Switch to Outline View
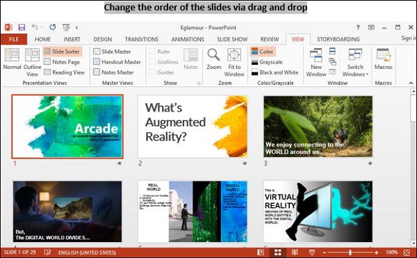The height and width of the screenshot is (258, 417). 32,63
